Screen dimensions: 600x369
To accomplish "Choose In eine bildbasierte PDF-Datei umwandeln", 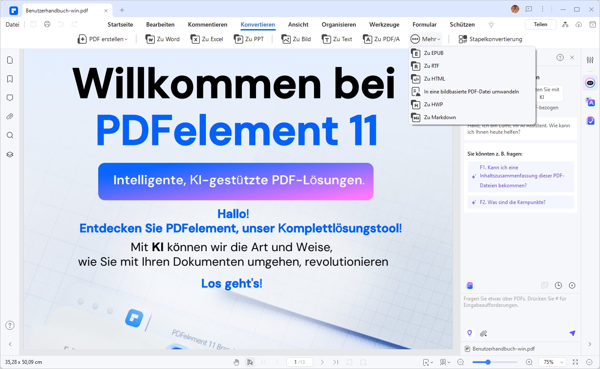I will click(472, 92).
